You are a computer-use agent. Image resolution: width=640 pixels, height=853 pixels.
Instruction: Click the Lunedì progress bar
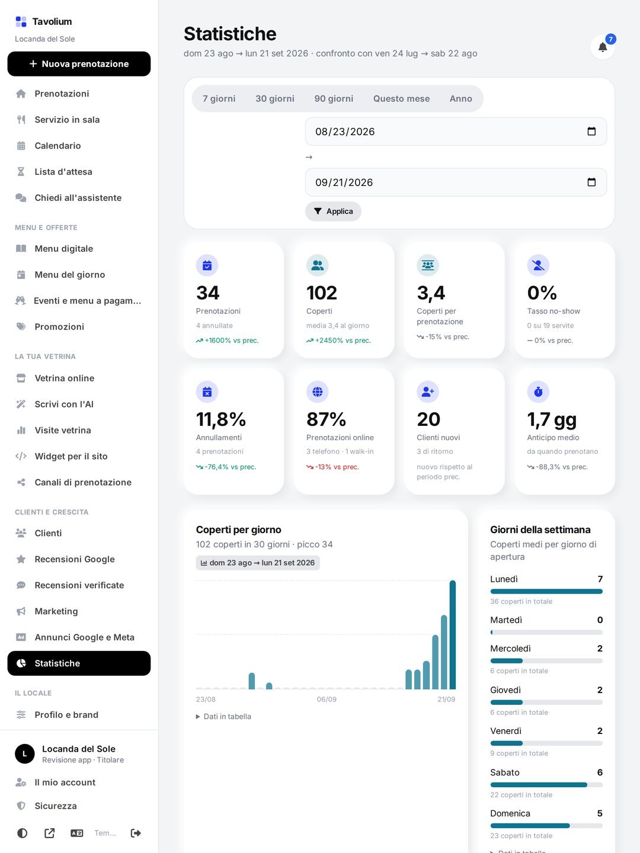point(546,591)
